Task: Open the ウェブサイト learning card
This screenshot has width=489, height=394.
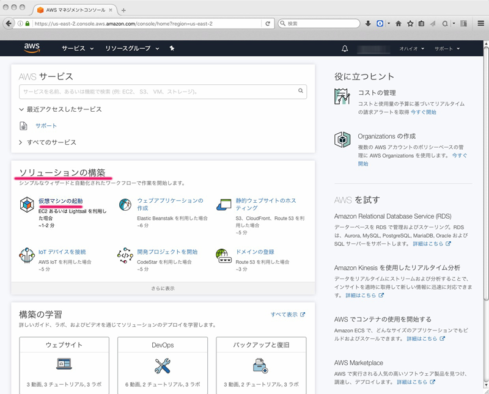Action: coord(64,365)
